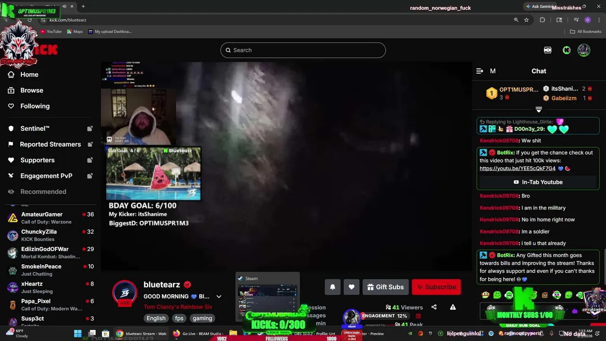Open Reported Streamers in sidebar

point(50,144)
